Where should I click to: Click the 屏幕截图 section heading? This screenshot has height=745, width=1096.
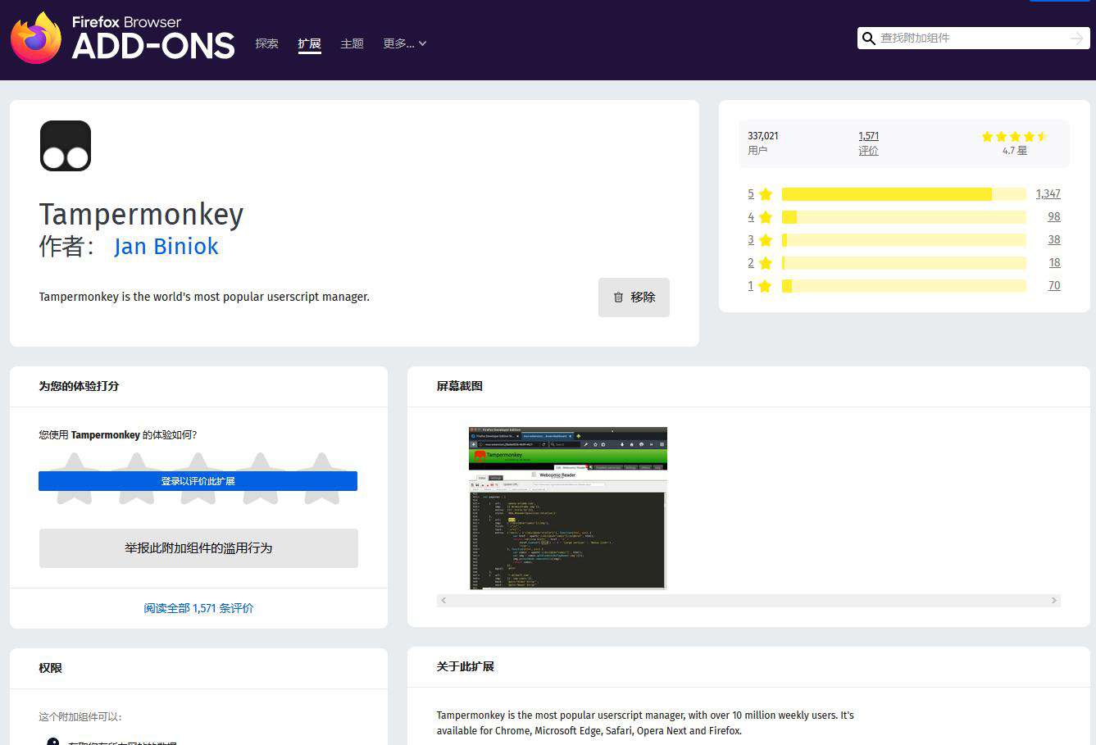coord(460,386)
